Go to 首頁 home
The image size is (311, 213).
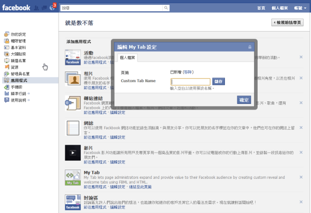[261, 8]
